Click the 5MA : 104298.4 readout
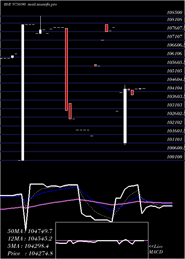The height and width of the screenshot is (259, 185). (x=28, y=246)
